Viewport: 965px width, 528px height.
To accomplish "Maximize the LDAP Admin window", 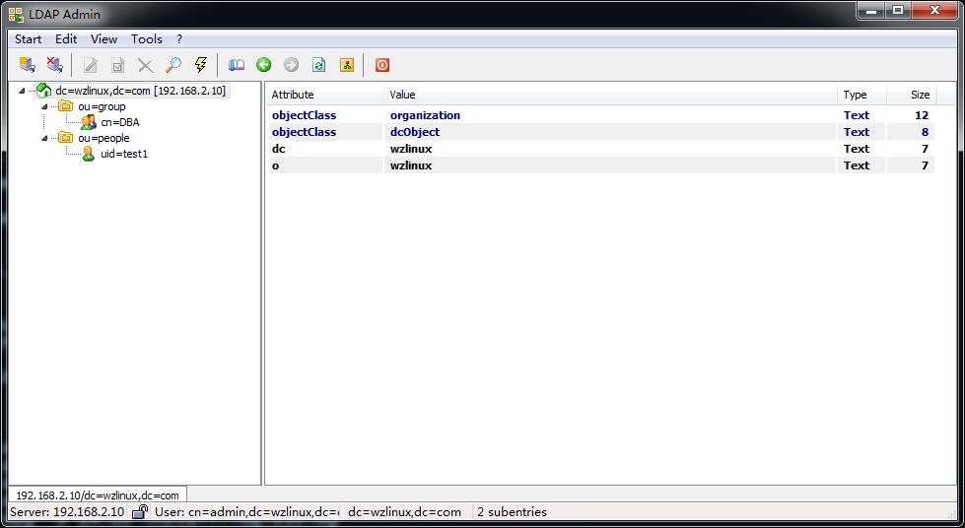I will click(x=898, y=11).
